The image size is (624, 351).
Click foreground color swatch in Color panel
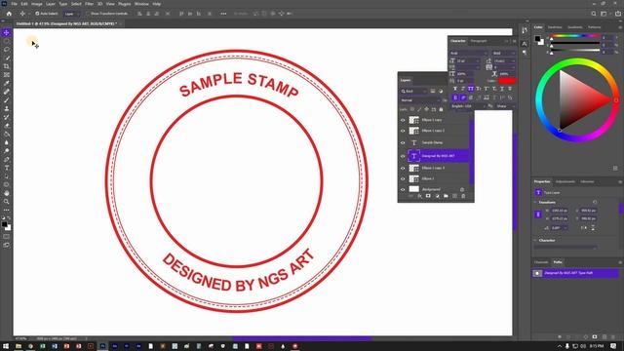[x=537, y=39]
